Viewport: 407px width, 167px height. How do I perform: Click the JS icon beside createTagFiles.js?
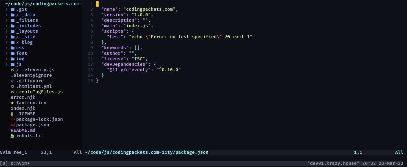[12, 92]
